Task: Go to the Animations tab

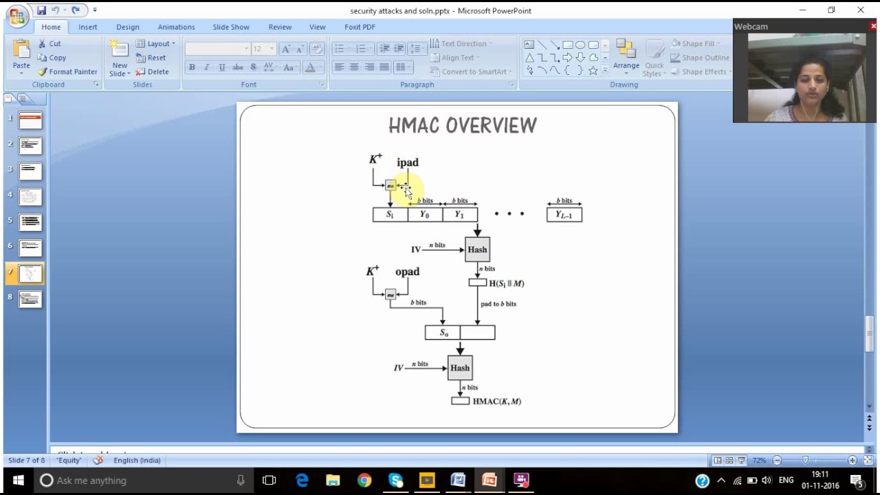Action: (x=176, y=27)
